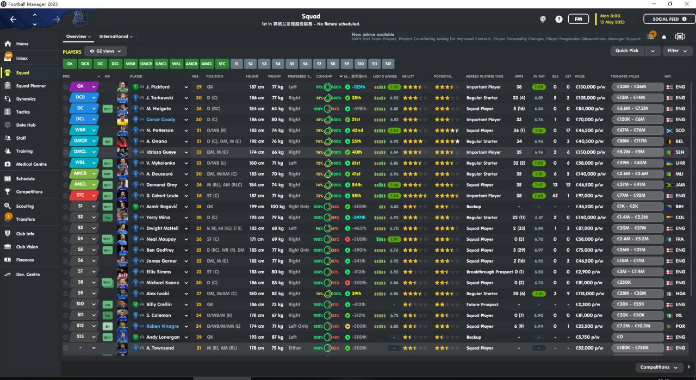Click Holgate's 56% sharpness indicator

click(336, 109)
